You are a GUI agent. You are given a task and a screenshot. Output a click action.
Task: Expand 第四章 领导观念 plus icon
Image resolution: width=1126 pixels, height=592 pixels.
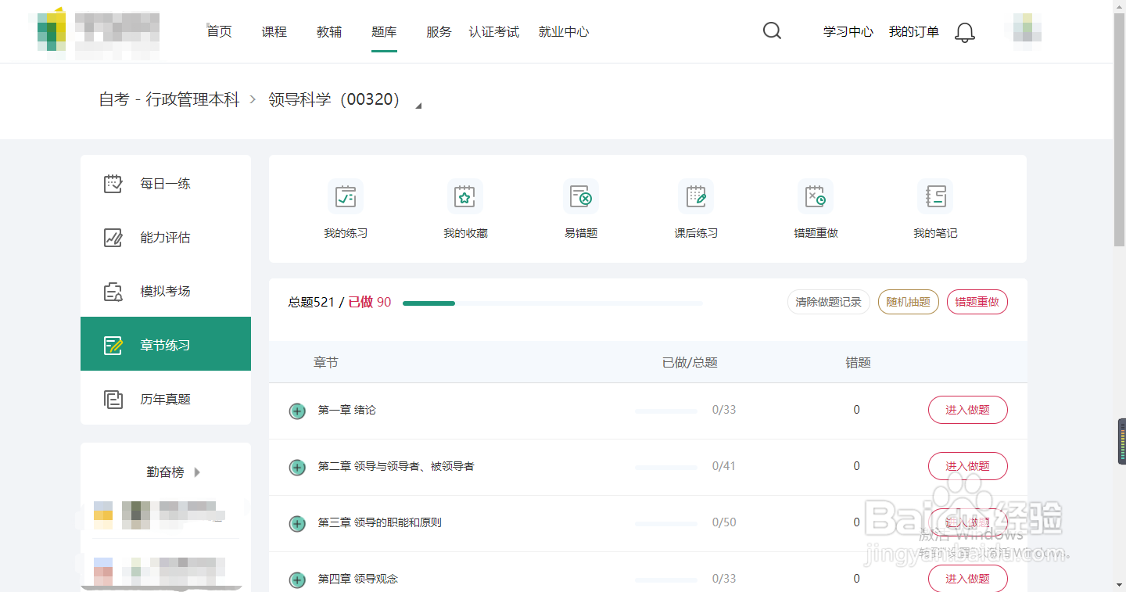(x=297, y=579)
